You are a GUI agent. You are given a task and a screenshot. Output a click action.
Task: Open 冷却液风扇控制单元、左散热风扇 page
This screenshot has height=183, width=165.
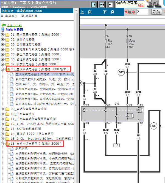pos(45,178)
